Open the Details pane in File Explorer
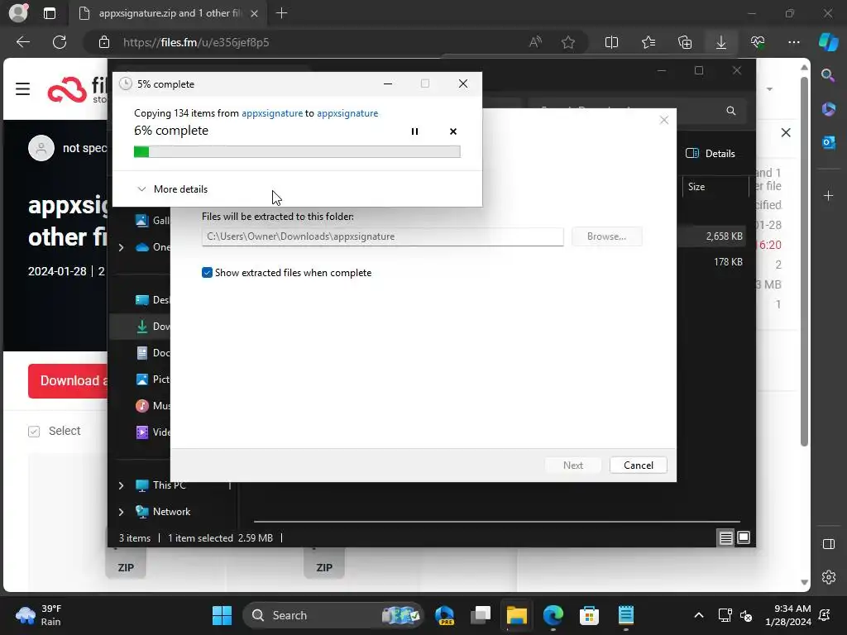This screenshot has width=847, height=635. [x=710, y=153]
